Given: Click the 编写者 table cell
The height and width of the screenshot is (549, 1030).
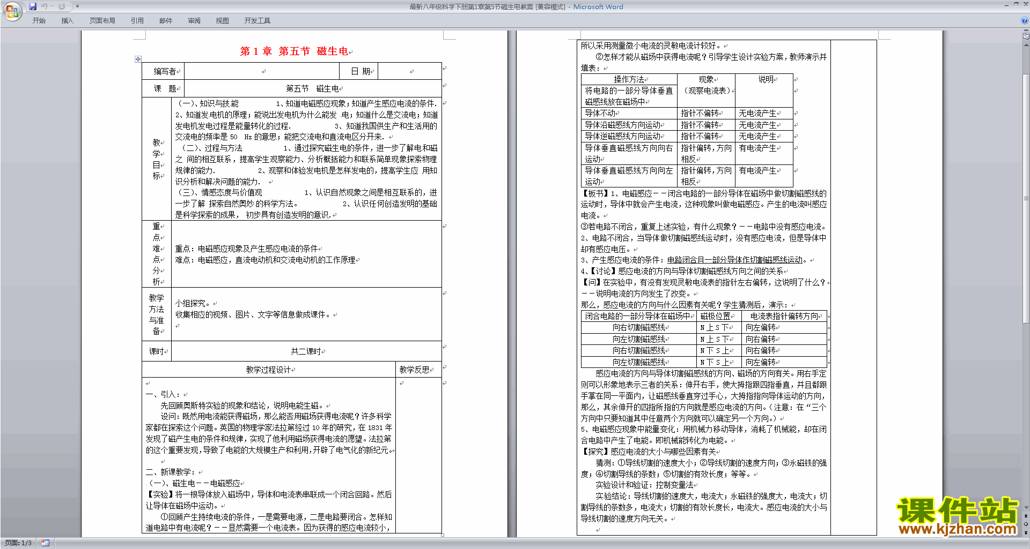Looking at the screenshot, I should point(163,71).
